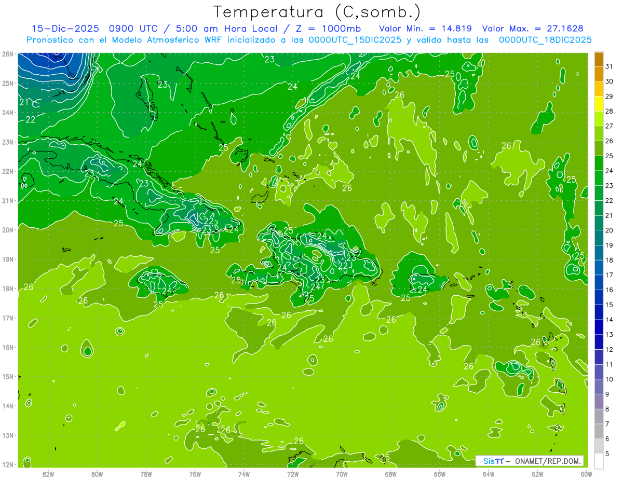Click the initialization stamp '0000UTC_15DIC2025'
Viewport: 623px width, 481px height.
(x=355, y=40)
